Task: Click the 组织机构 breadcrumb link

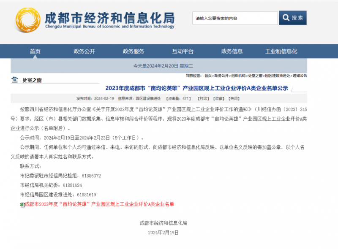Action: coord(238,76)
